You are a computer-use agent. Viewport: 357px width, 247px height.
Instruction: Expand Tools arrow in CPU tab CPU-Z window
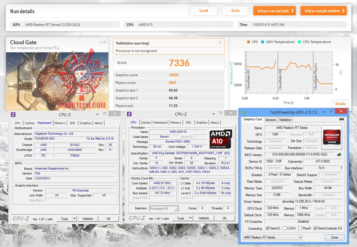(190, 218)
